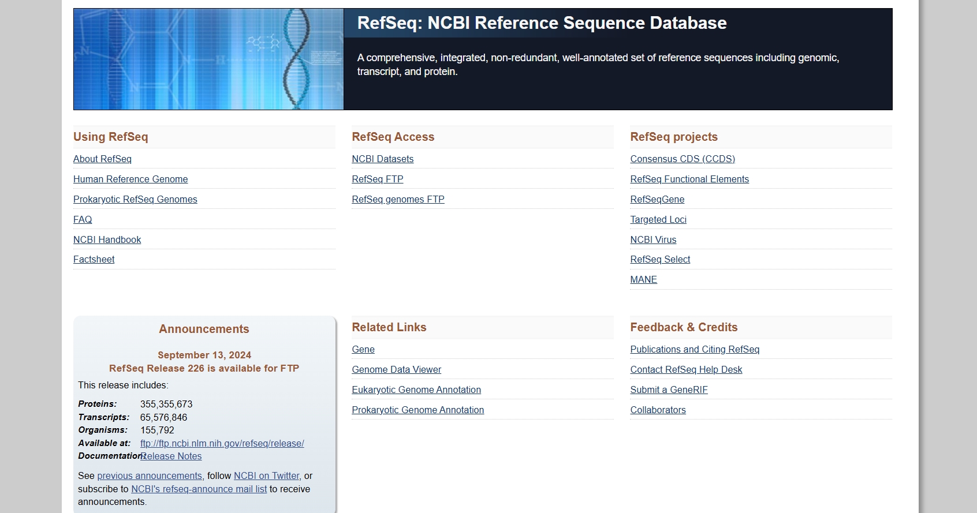The height and width of the screenshot is (513, 977).
Task: Open Submit a GeneRIF link
Action: pos(669,390)
